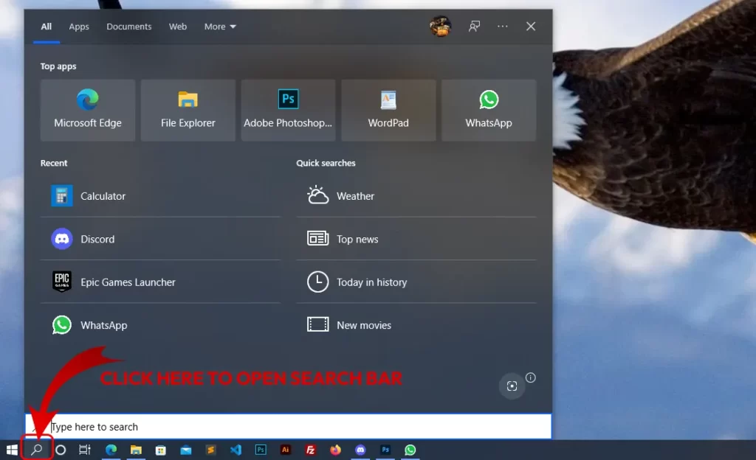Open the three-dot options menu
This screenshot has height=460, width=756.
pyautogui.click(x=502, y=27)
